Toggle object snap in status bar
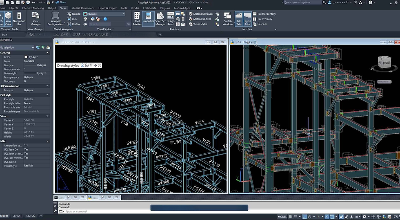Image resolution: width=400 pixels, height=220 pixels. coord(332,217)
